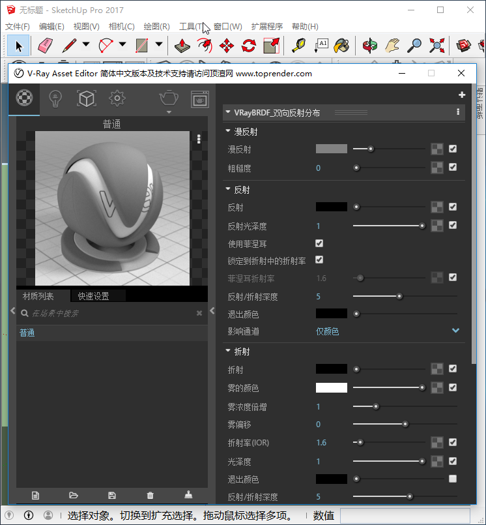Image resolution: width=486 pixels, height=525 pixels.
Task: Collapse the 反射 section
Action: coord(228,189)
